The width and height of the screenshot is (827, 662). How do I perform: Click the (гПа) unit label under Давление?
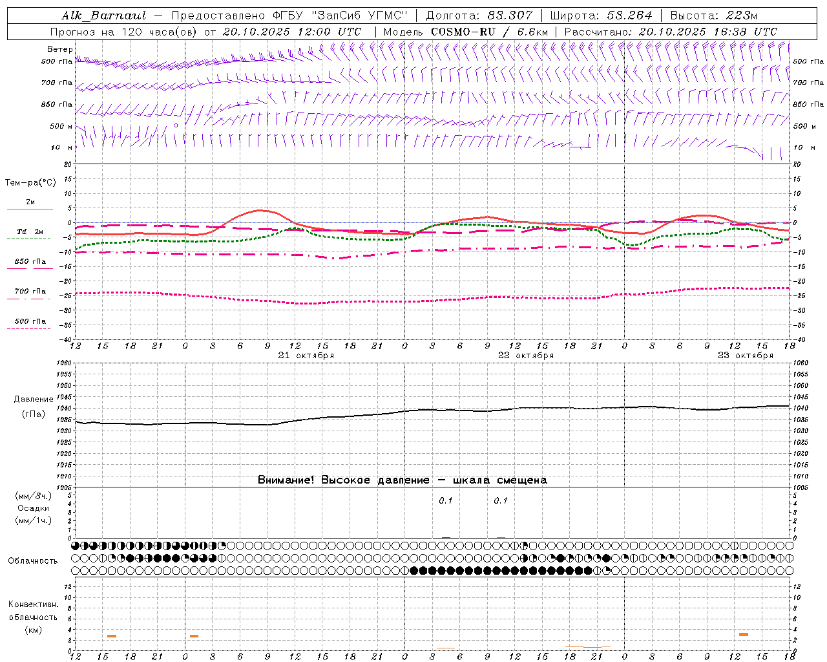[x=34, y=414]
